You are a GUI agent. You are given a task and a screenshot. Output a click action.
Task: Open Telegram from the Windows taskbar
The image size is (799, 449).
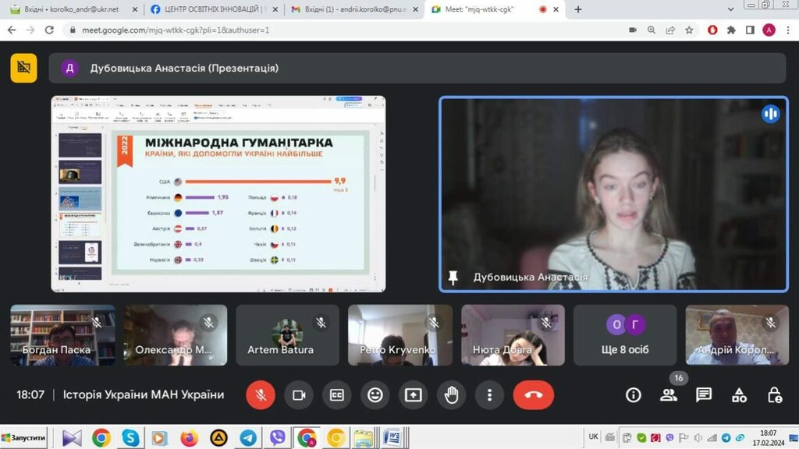click(248, 437)
